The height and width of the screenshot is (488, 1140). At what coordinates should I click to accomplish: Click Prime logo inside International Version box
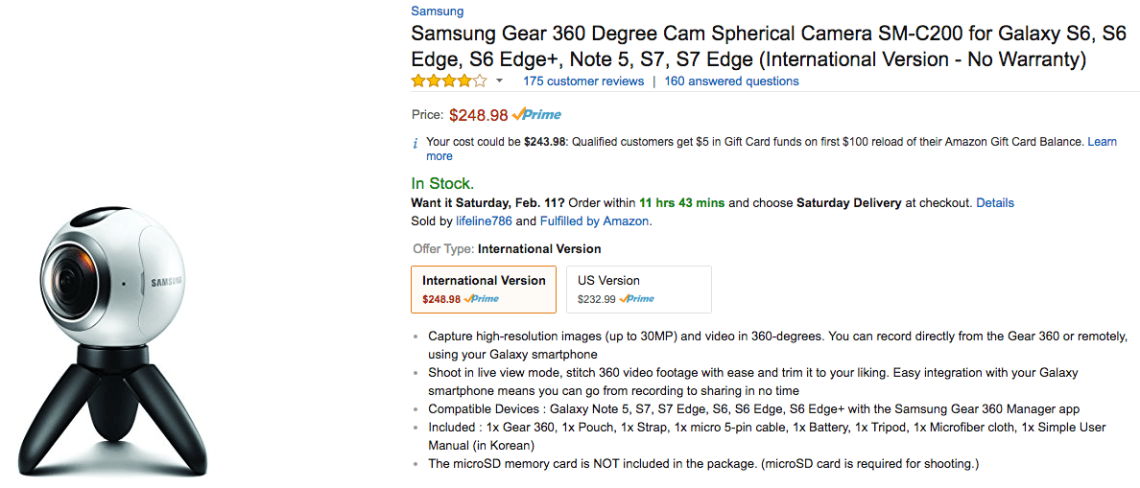coord(482,299)
